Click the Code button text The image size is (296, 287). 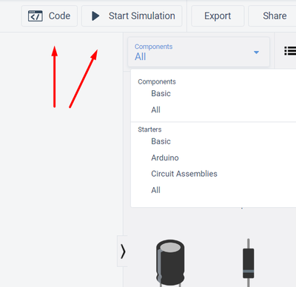point(59,16)
